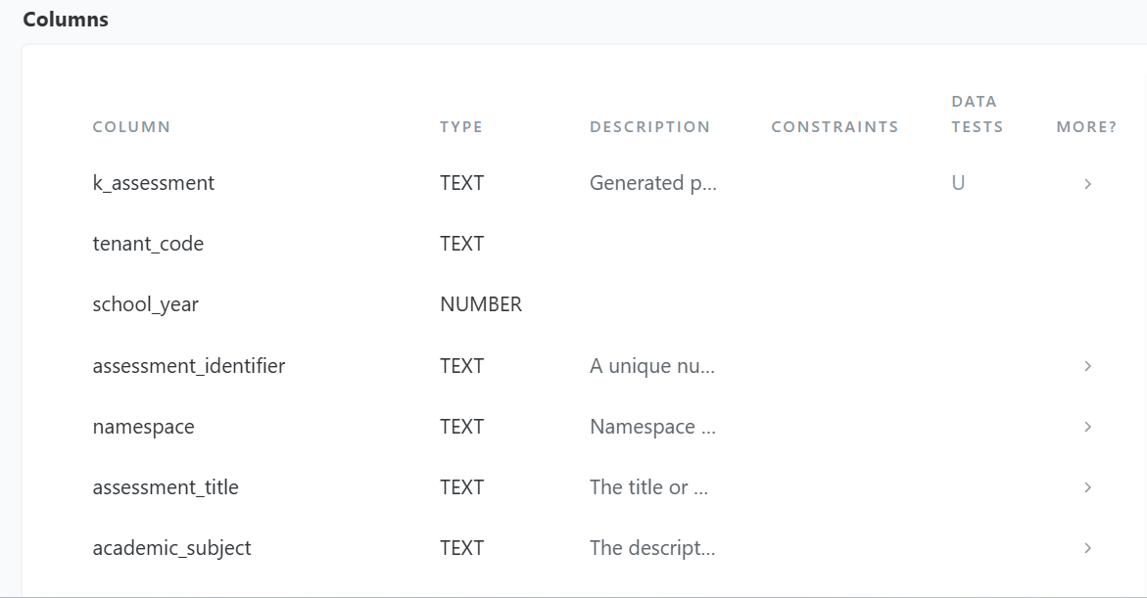Click the 'A unique nu...' description text
Viewport: 1147px width, 598px height.
(651, 366)
